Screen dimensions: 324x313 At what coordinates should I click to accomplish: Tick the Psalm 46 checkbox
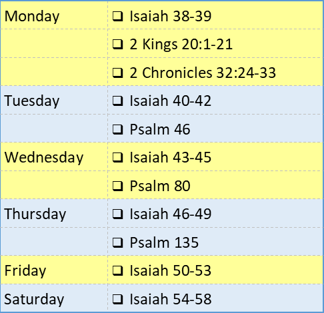(x=117, y=129)
